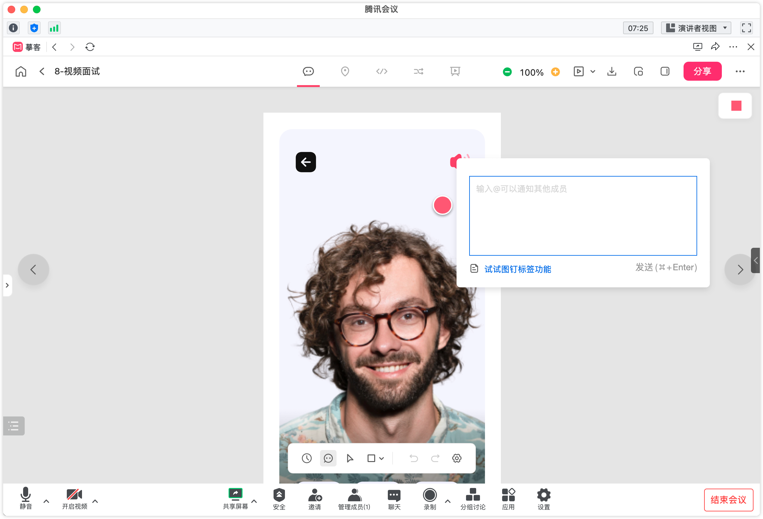Expand the shape tool dropdown arrow
The image size is (763, 519).
coord(381,459)
